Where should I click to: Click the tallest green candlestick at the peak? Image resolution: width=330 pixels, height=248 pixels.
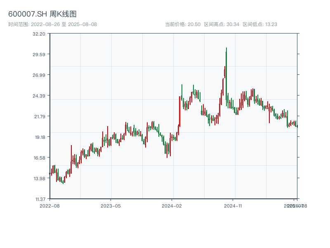click(226, 76)
